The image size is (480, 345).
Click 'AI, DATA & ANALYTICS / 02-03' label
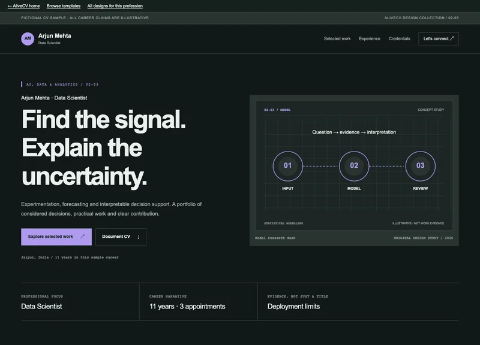62,84
